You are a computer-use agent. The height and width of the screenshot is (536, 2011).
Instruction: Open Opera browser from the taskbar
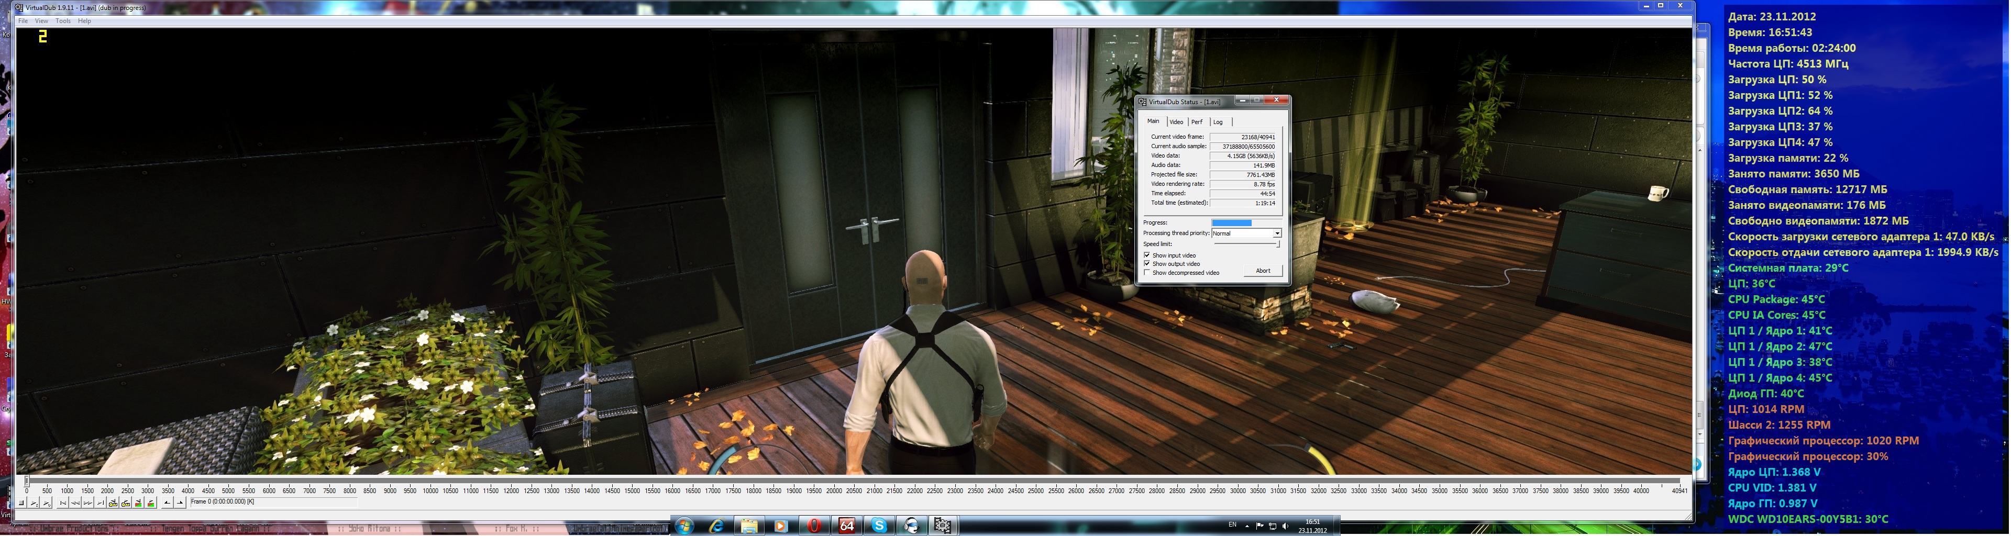click(x=813, y=526)
